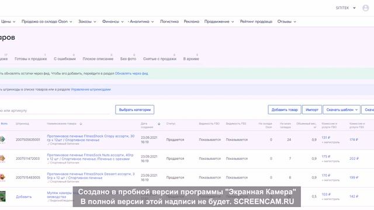The height and width of the screenshot is (210, 374).
Task: Open the Муляж камеры product link
Action: click(x=60, y=195)
